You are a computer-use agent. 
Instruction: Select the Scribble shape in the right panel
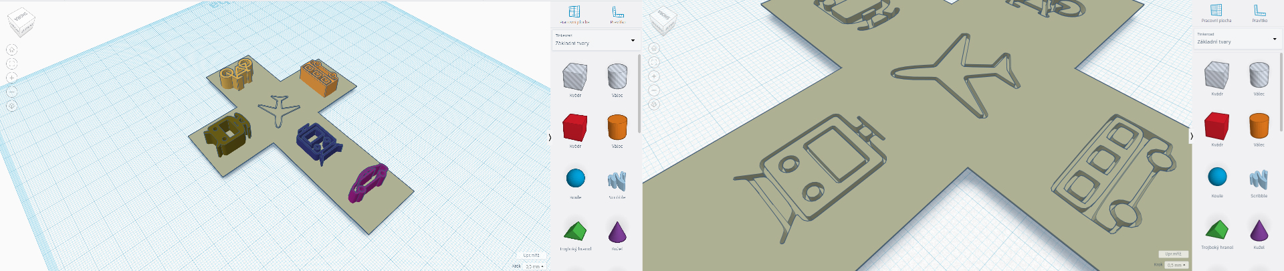coord(1259,179)
